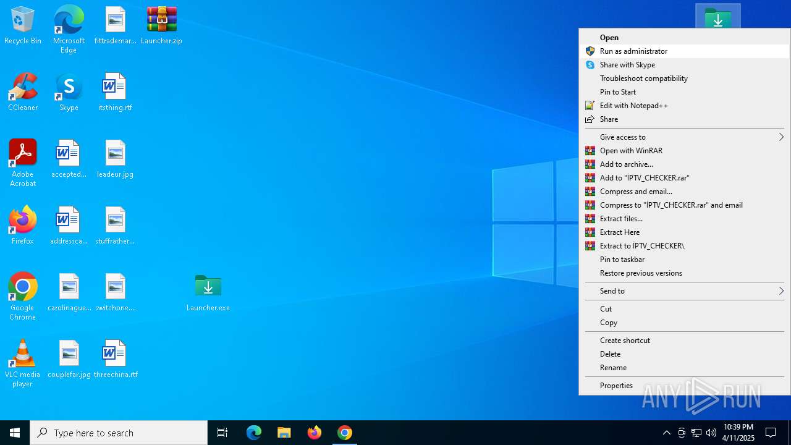Select the stuffrather... image file
This screenshot has width=791, height=445.
[115, 226]
